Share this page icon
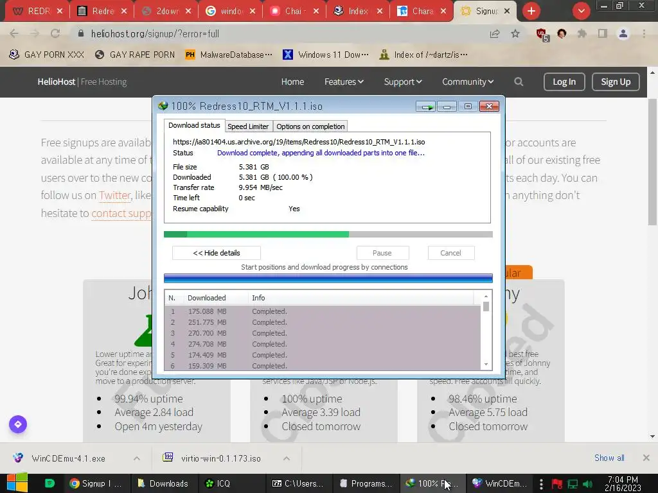Viewport: 658px width, 493px height. [495, 33]
